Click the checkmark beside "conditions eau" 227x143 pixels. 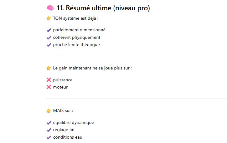49,137
